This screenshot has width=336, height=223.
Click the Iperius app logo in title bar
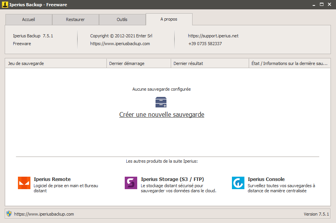tap(5, 5)
